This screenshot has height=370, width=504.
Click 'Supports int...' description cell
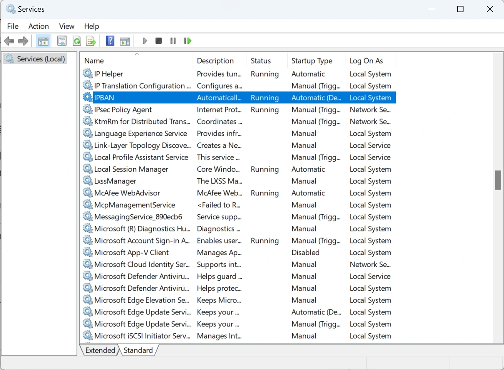(219, 264)
